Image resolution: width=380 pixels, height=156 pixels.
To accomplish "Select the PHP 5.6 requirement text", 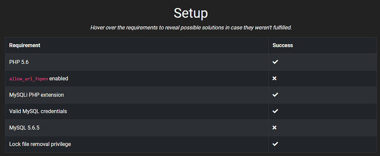I will (x=19, y=62).
